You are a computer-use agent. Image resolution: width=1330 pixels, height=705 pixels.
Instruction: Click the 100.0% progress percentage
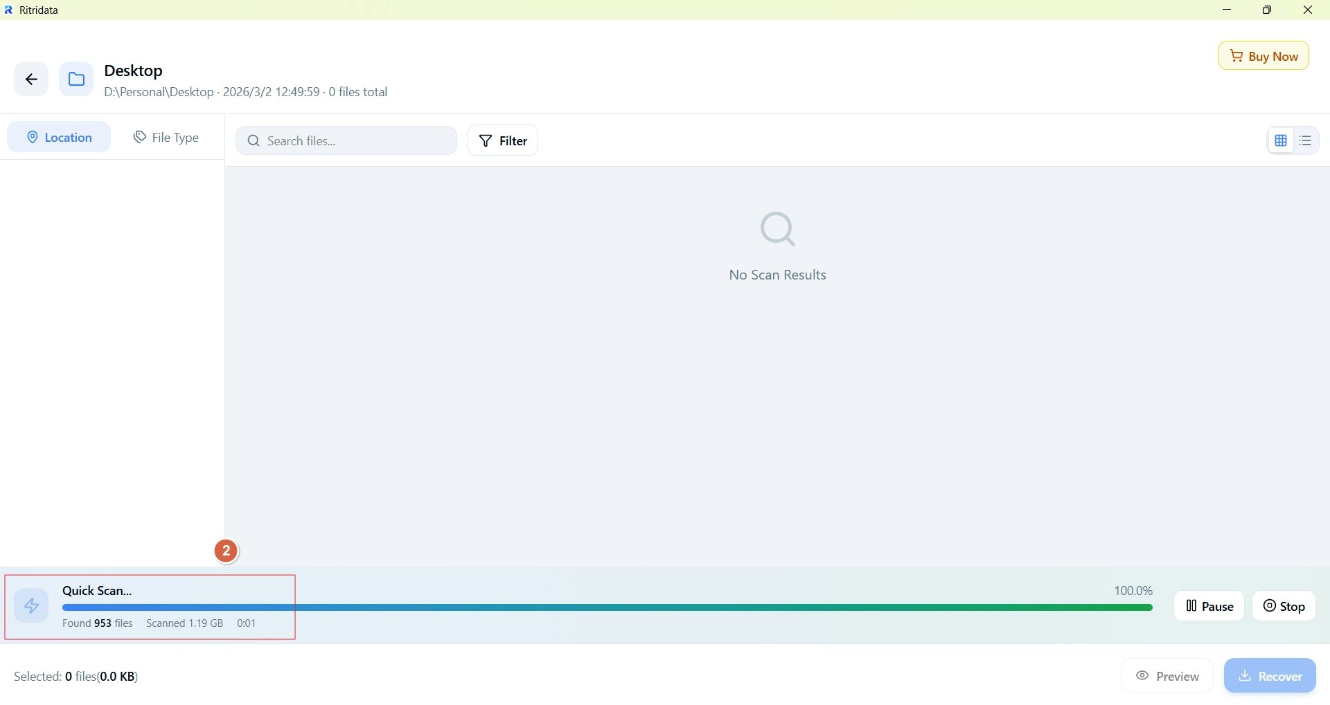coord(1133,591)
